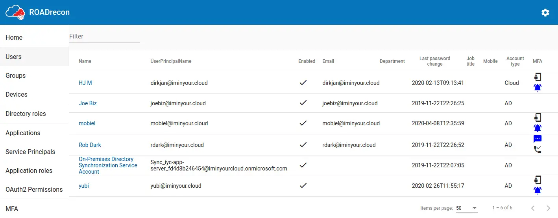Click phone call icon for Rob Dark
This screenshot has height=218, width=558.
[x=538, y=149]
